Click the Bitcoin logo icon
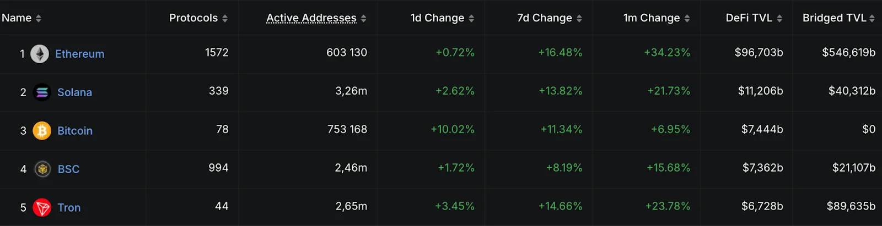 click(42, 131)
